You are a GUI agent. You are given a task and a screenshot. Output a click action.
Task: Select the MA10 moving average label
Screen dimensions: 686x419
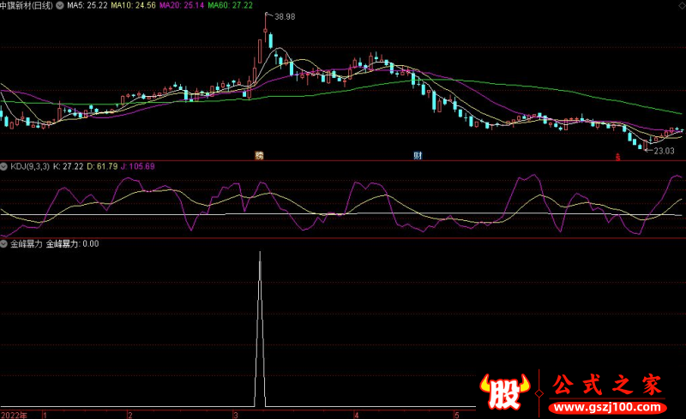135,5
